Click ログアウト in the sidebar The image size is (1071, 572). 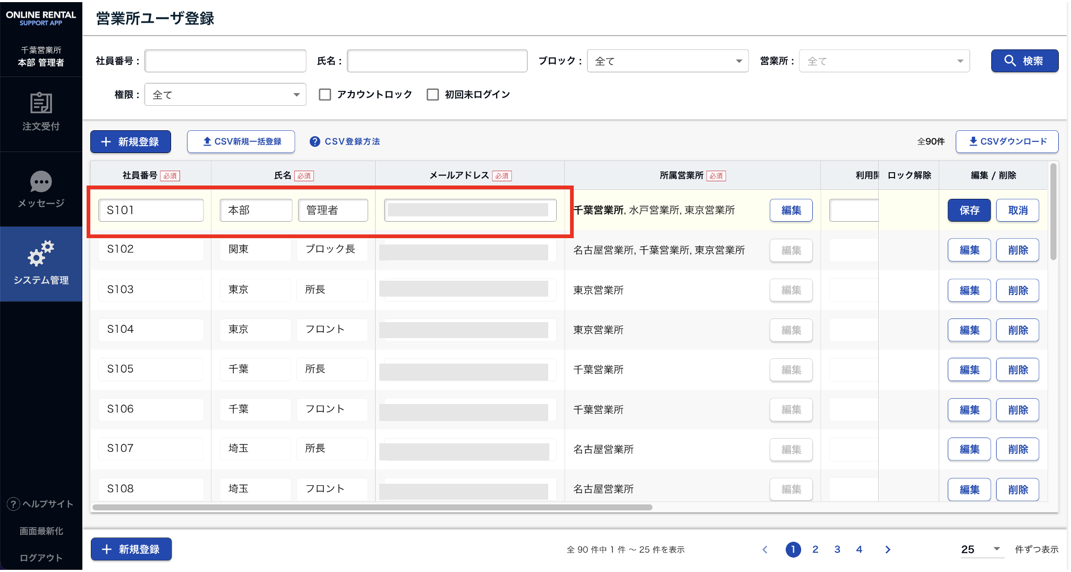tap(41, 558)
